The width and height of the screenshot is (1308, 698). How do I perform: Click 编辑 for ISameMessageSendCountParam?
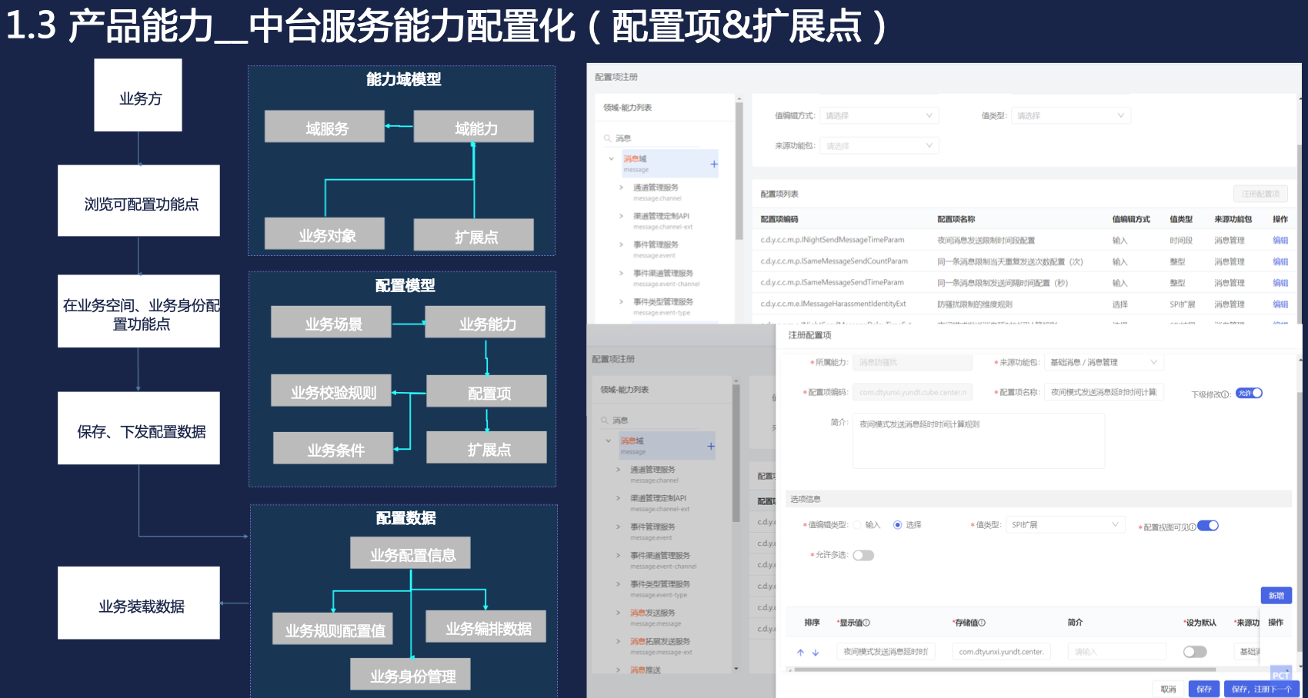pos(1280,262)
